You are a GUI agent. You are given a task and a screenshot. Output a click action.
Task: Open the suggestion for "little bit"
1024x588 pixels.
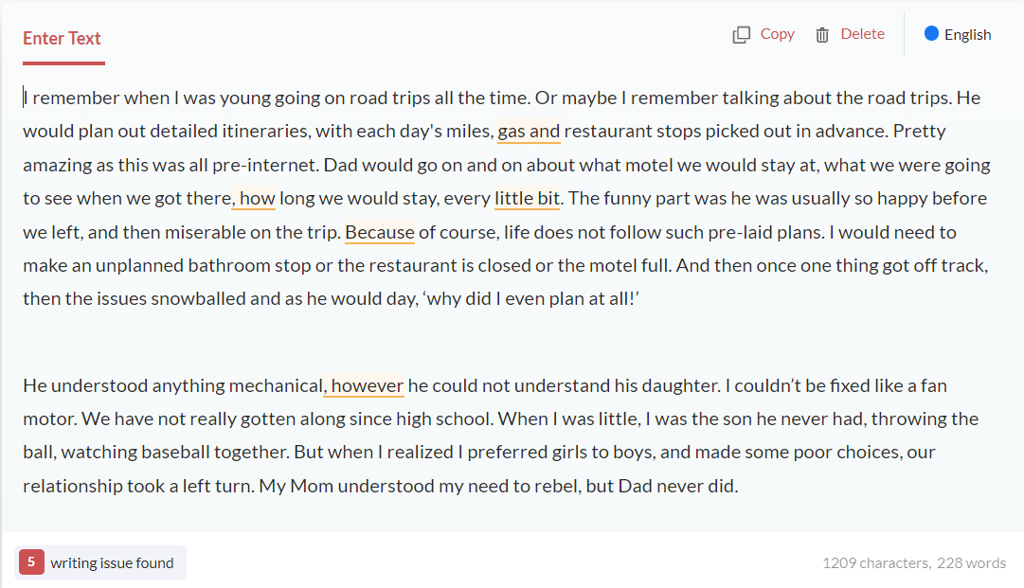point(527,199)
